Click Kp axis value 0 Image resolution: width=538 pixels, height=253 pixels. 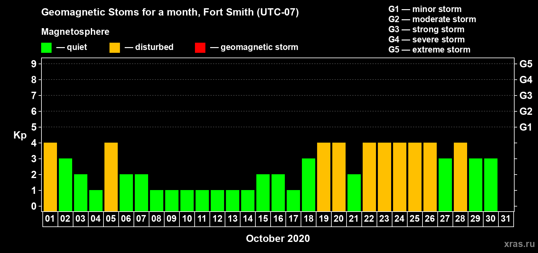coord(34,206)
